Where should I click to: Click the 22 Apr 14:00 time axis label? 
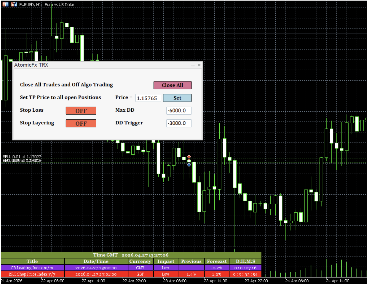93,281
